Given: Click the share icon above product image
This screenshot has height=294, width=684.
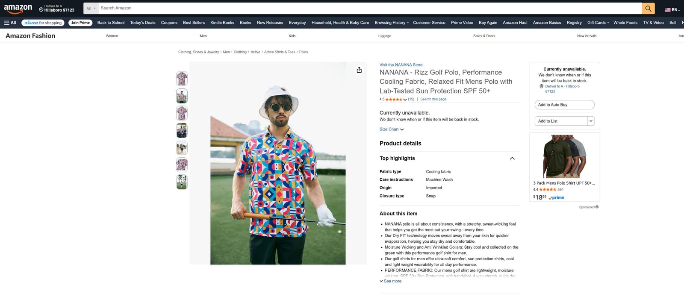Looking at the screenshot, I should pos(359,70).
